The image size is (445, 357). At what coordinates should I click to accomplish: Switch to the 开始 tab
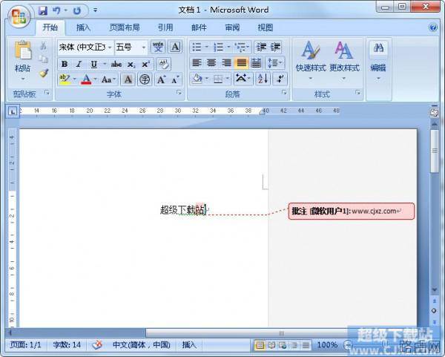tap(50, 27)
